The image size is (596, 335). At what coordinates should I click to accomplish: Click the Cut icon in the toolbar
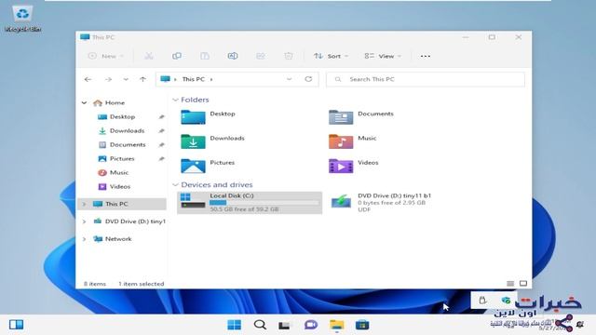[x=149, y=56]
